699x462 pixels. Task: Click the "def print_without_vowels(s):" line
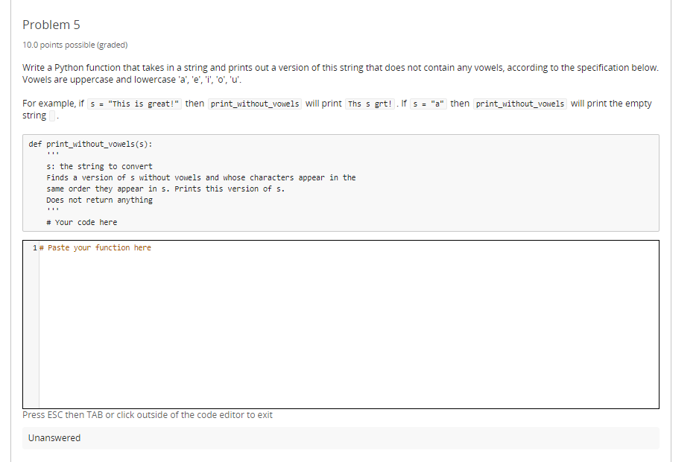92,144
